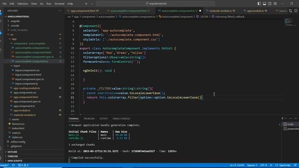The image size is (299, 168).
Task: Open the Go menu
Action: [42, 4]
